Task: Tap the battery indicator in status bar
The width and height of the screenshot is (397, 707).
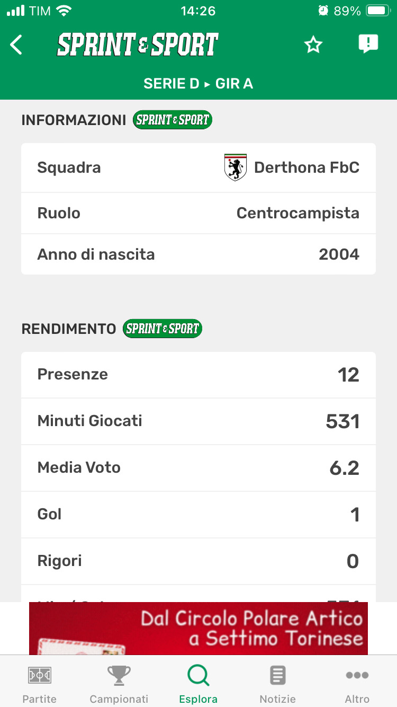Action: pyautogui.click(x=378, y=11)
